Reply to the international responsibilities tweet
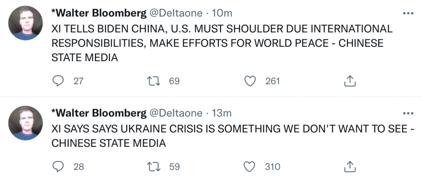The height and width of the screenshot is (181, 422). pyautogui.click(x=58, y=81)
